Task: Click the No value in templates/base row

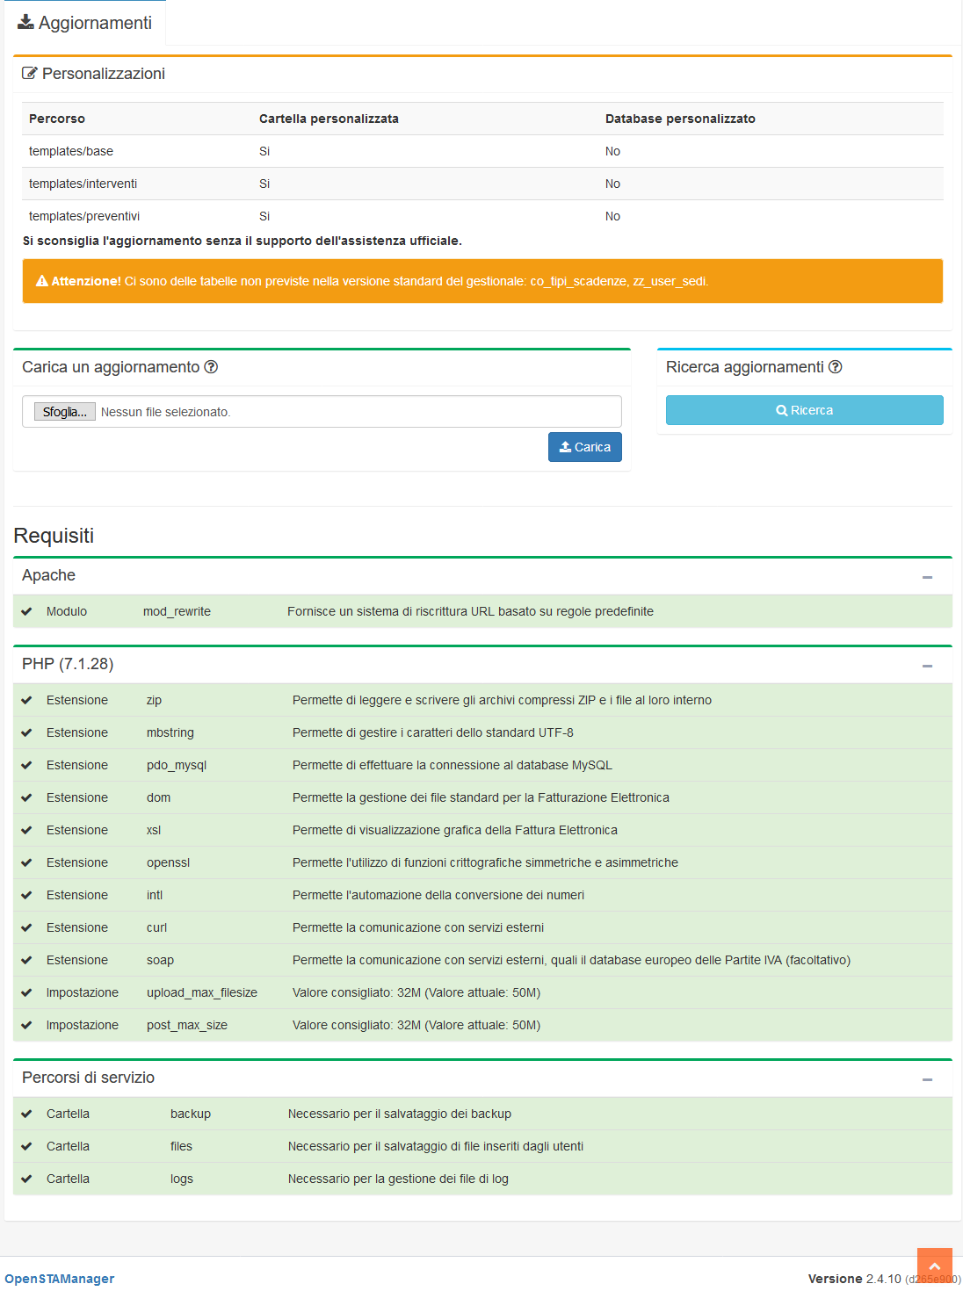Action: tap(612, 151)
